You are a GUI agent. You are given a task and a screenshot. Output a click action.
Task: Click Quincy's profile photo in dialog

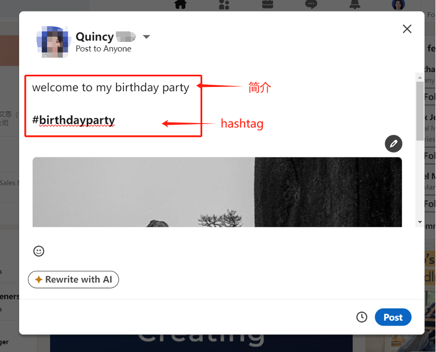coord(52,42)
